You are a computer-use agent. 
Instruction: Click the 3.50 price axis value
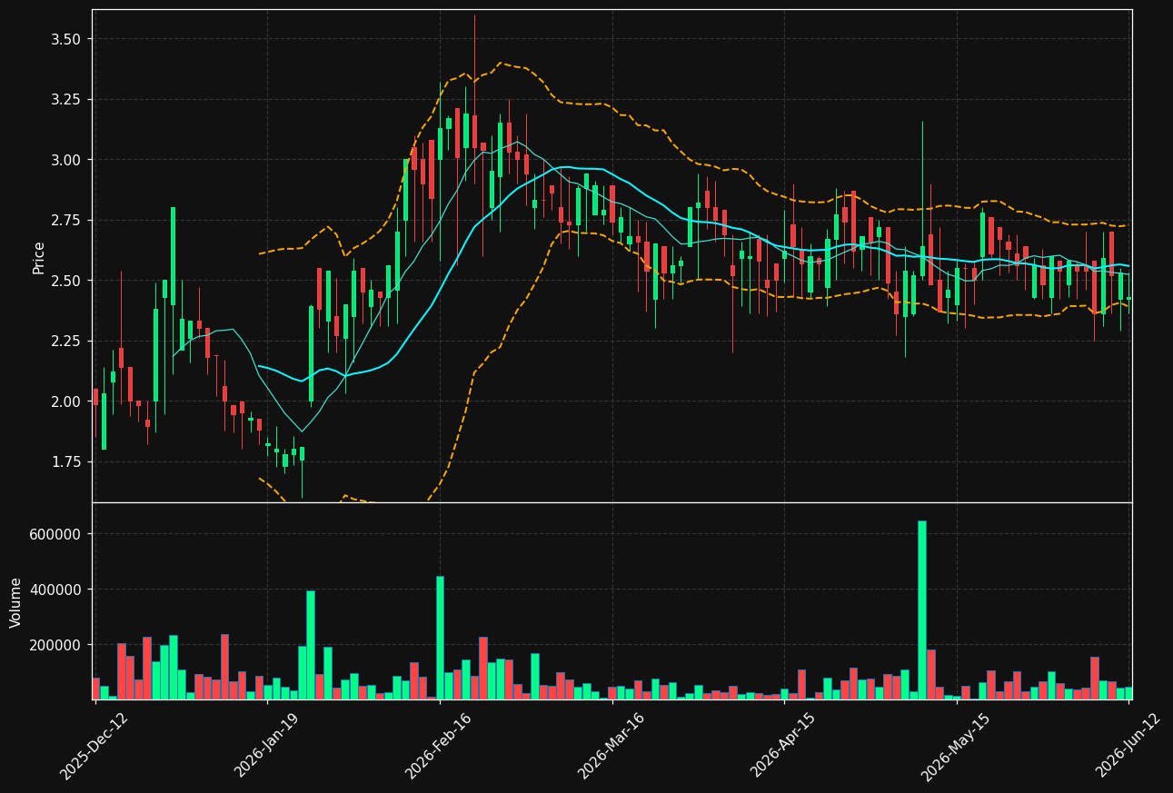point(66,39)
